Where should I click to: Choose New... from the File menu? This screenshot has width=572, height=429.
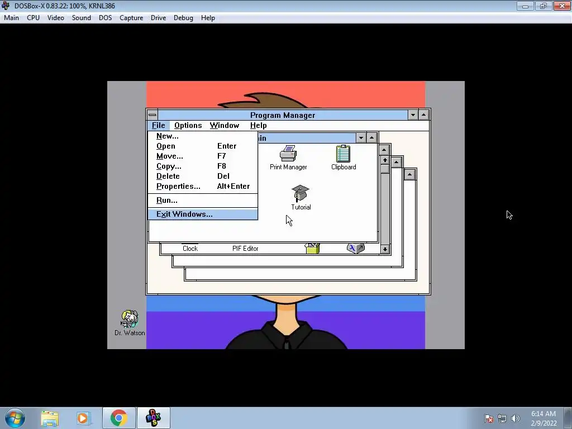tap(203, 136)
